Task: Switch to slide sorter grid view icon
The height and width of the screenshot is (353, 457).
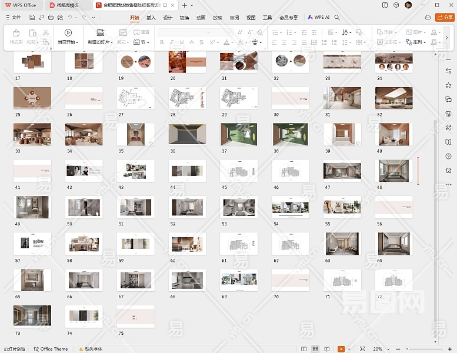Action: (x=316, y=349)
